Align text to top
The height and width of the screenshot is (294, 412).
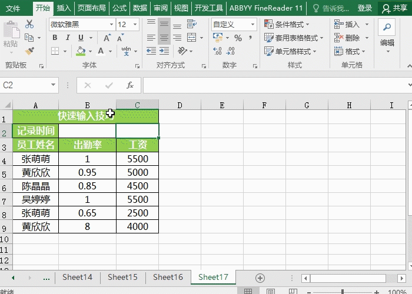tap(151, 24)
